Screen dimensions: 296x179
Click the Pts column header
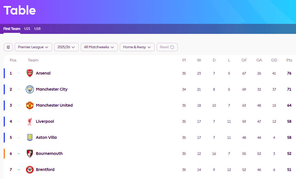pos(289,60)
